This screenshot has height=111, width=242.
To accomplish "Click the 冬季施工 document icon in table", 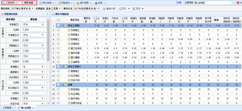I will coord(69,30).
